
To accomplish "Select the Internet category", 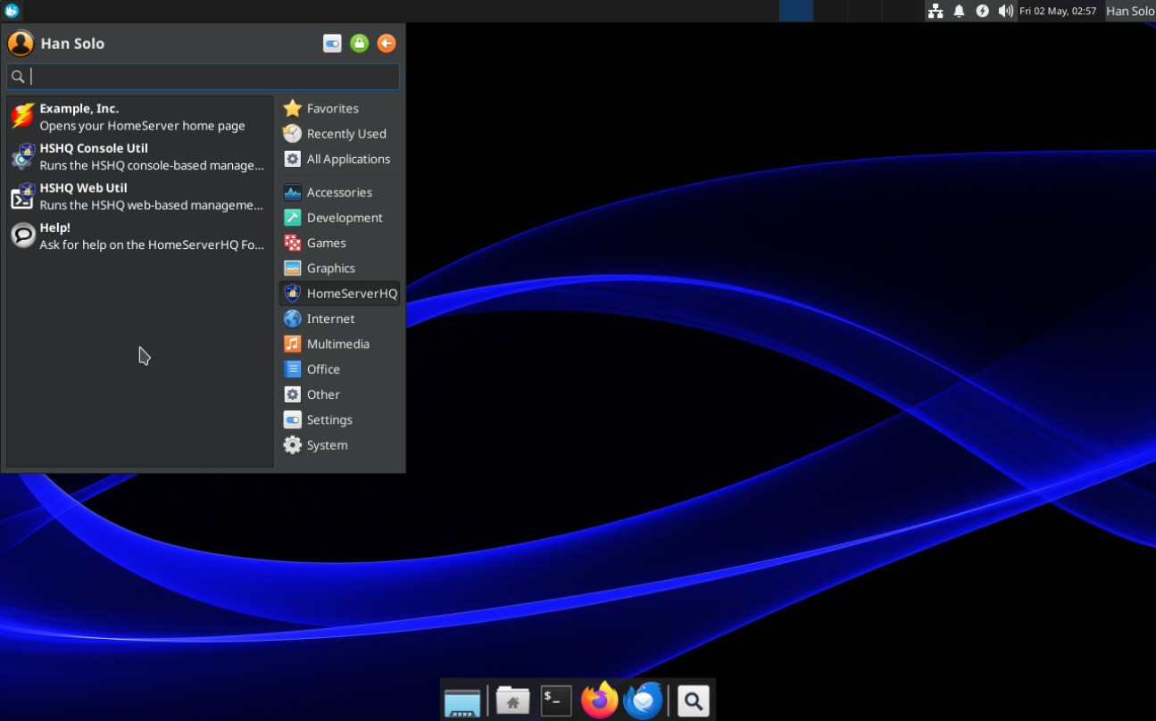I will point(330,319).
